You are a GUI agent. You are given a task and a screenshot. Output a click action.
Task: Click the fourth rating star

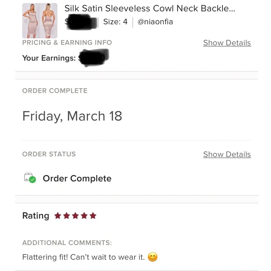pyautogui.click(x=84, y=216)
